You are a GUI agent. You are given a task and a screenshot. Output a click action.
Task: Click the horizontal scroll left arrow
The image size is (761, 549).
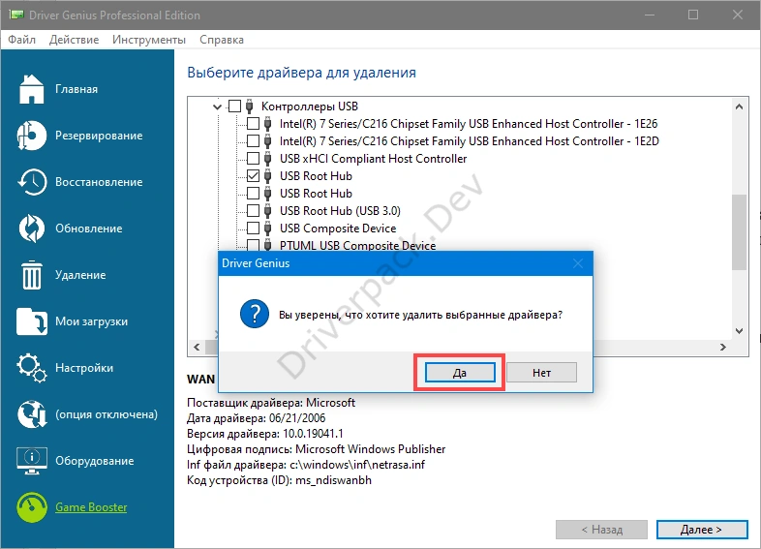pyautogui.click(x=197, y=347)
